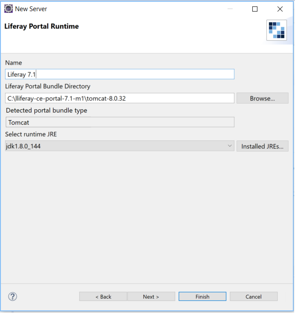Image resolution: width=295 pixels, height=313 pixels.
Task: Click the "Liferay Portal Bundle Directory" label
Action: (x=47, y=86)
